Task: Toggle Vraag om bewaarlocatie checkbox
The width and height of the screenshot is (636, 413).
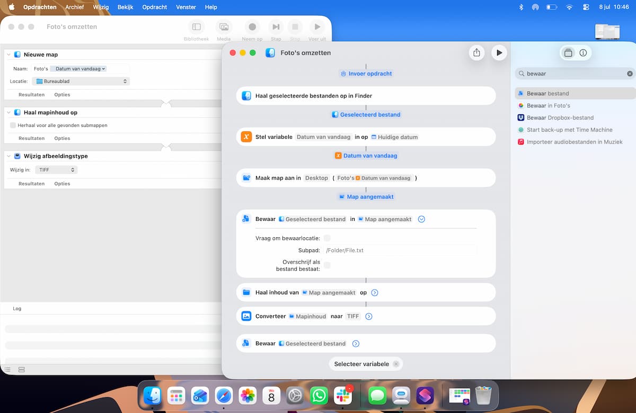Action: point(327,238)
